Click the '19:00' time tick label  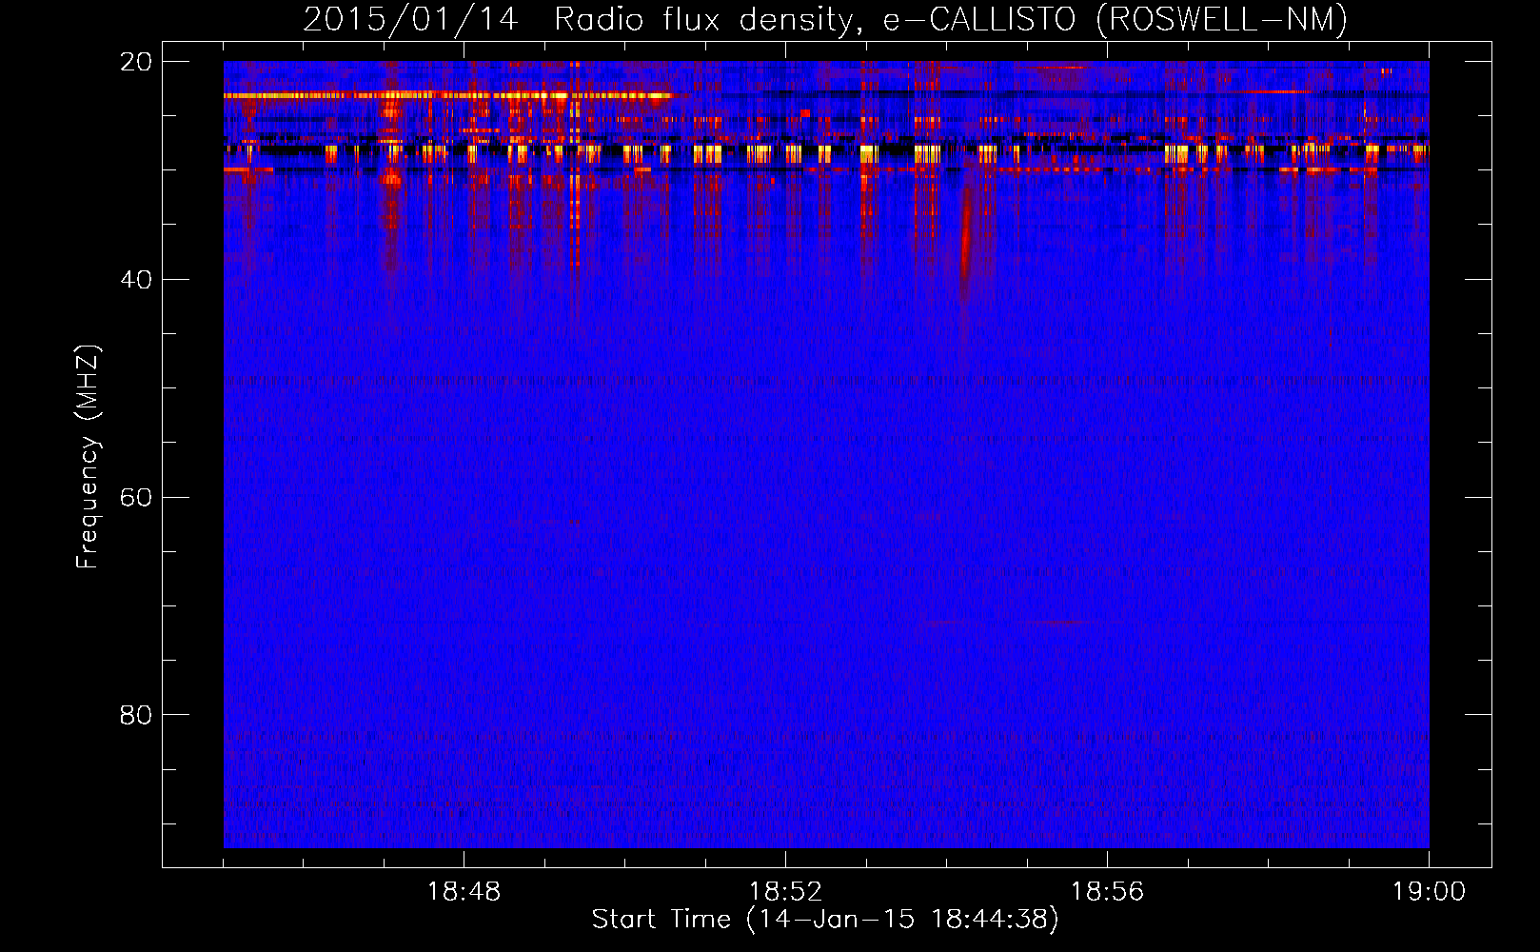point(1429,892)
